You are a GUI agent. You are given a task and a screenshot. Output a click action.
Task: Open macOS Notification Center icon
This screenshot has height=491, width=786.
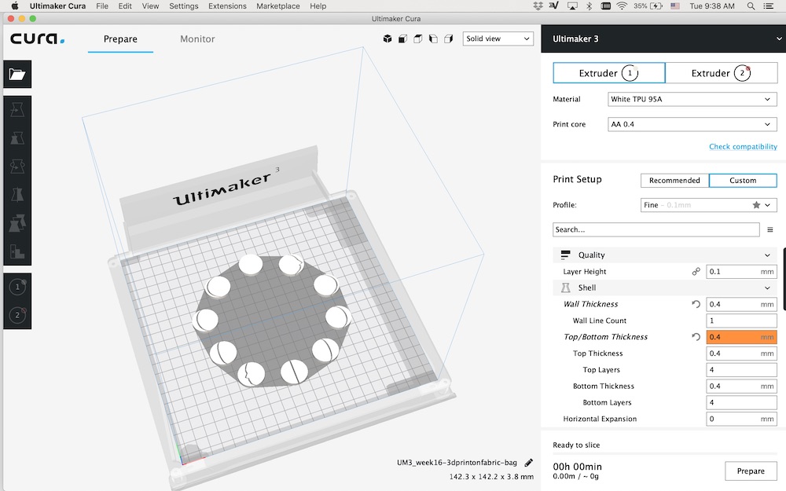click(768, 6)
